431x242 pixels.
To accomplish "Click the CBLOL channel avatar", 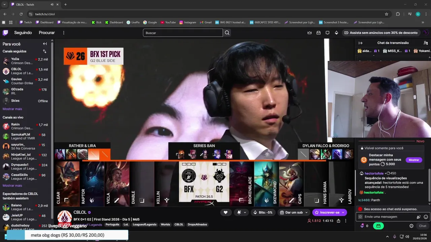I will coord(64,218).
